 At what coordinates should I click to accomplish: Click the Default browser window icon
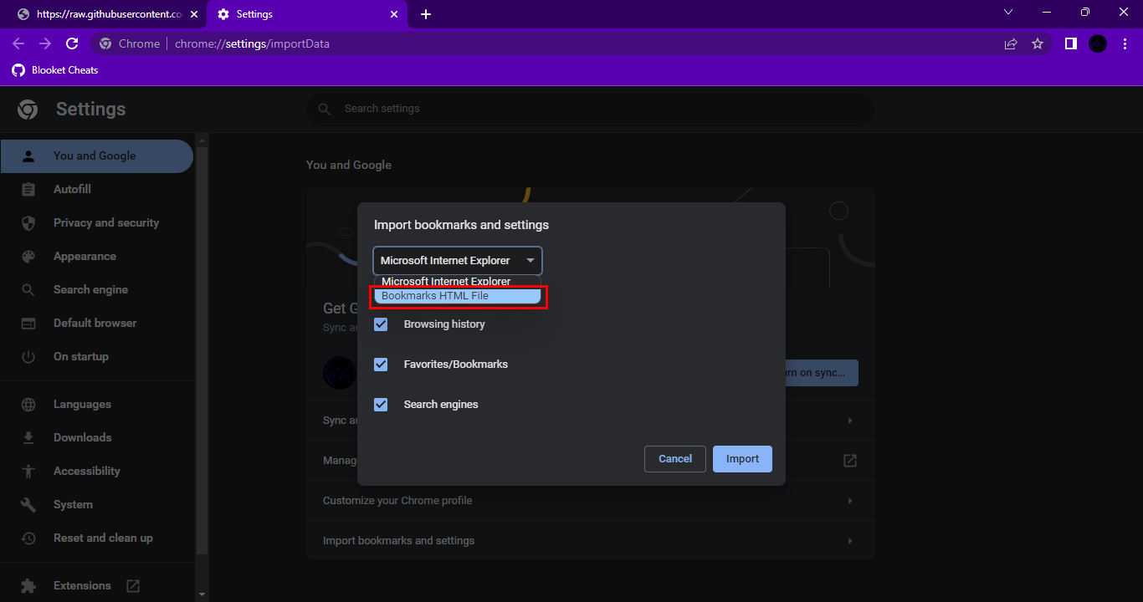pos(28,323)
